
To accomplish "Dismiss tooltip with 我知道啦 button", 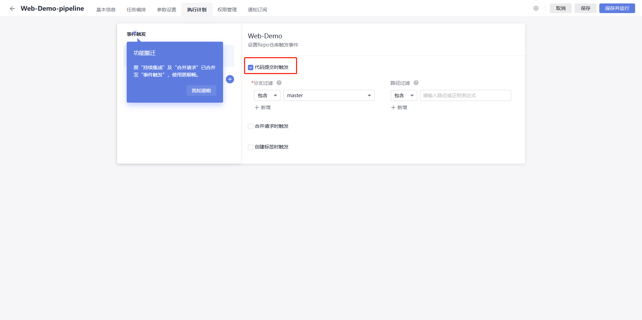I will pyautogui.click(x=201, y=91).
